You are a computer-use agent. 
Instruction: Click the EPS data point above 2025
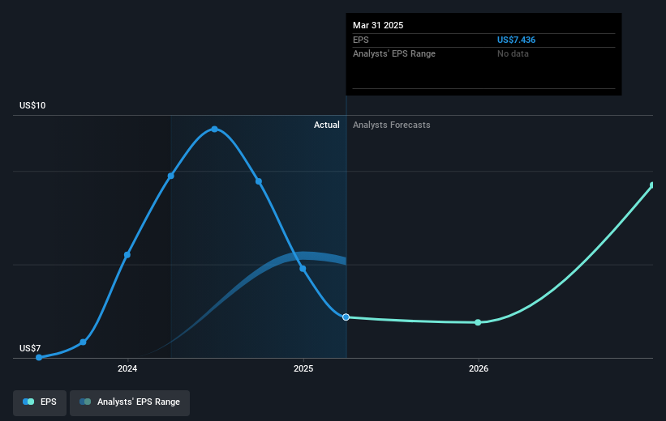point(303,269)
